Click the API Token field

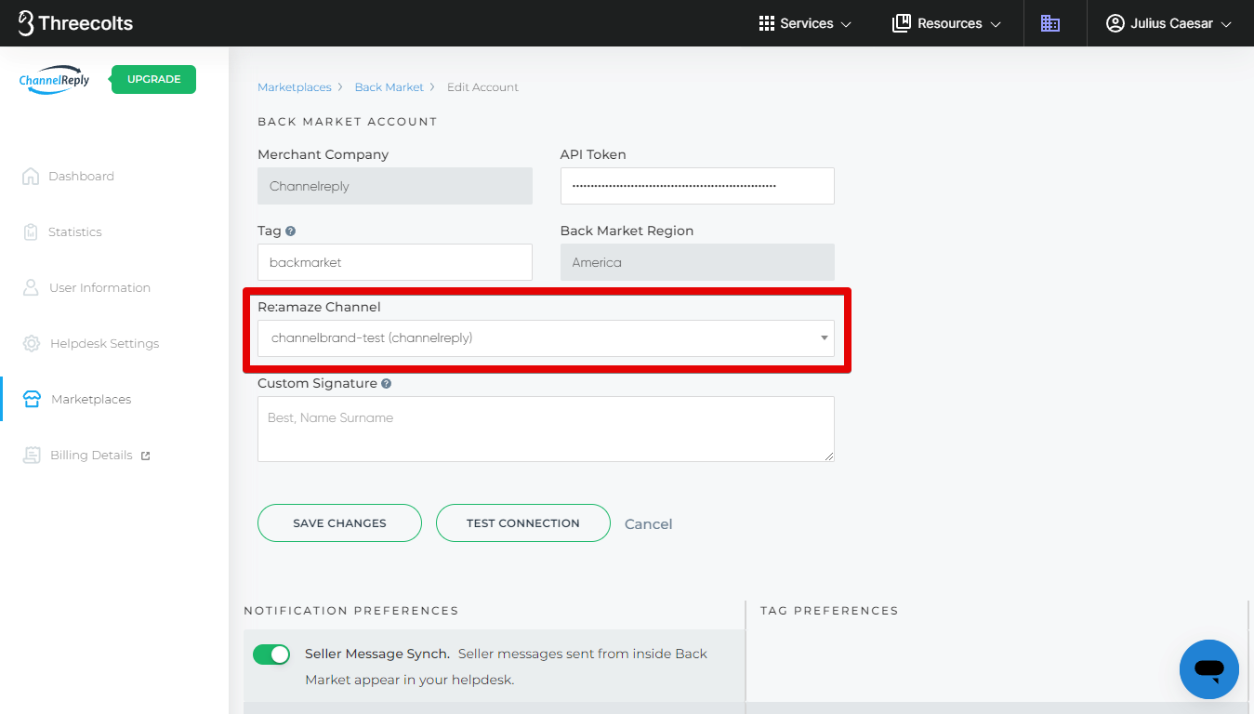pyautogui.click(x=697, y=186)
